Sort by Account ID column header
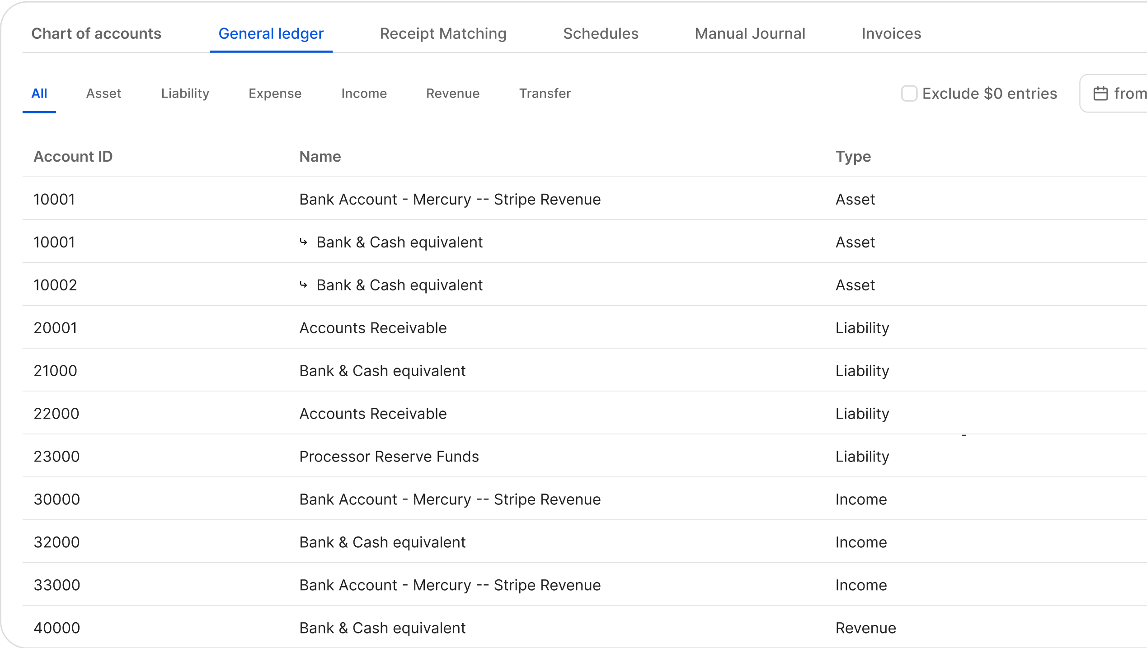Viewport: 1147px width, 648px height. pyautogui.click(x=73, y=156)
